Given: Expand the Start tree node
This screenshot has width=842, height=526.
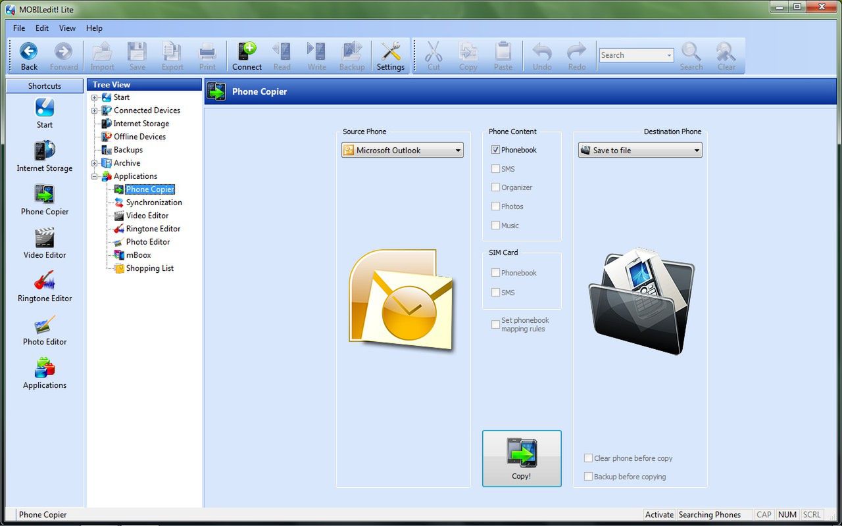Looking at the screenshot, I should [x=94, y=97].
